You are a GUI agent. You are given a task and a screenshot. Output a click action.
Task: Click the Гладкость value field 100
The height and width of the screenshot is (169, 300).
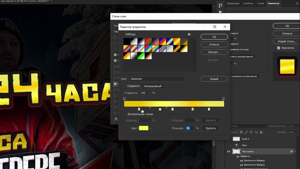(143, 93)
